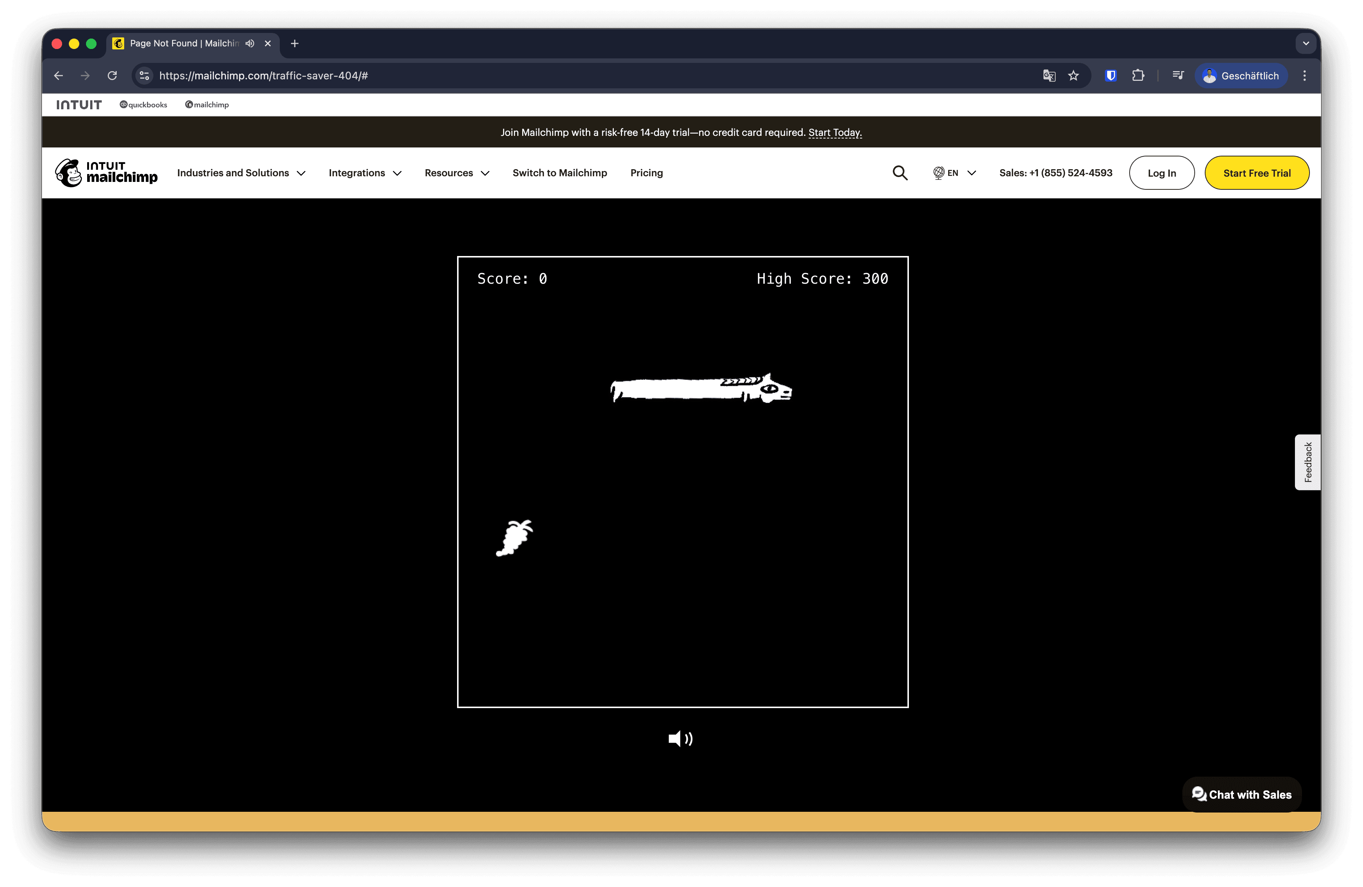Mute tab audio via tab speaker icon
This screenshot has height=887, width=1363.
(250, 43)
